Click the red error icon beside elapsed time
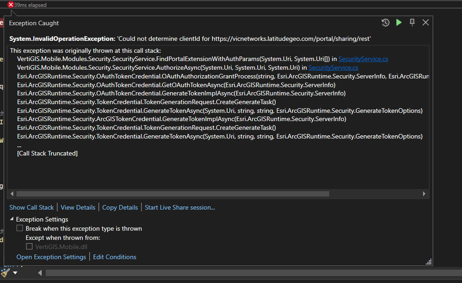The height and width of the screenshot is (283, 462). click(11, 5)
